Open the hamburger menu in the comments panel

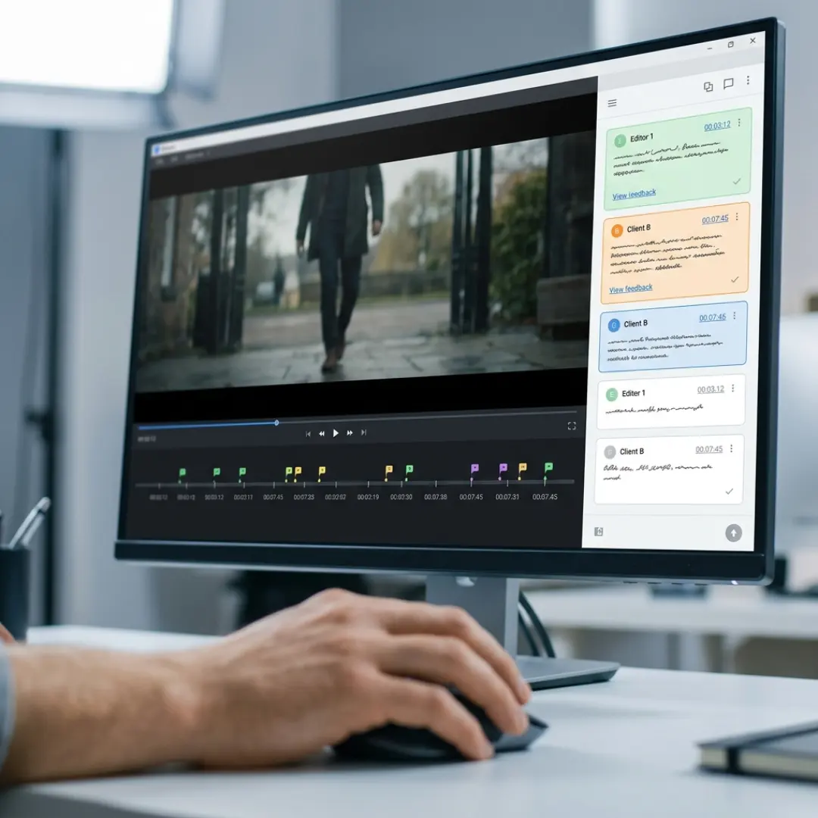[612, 103]
